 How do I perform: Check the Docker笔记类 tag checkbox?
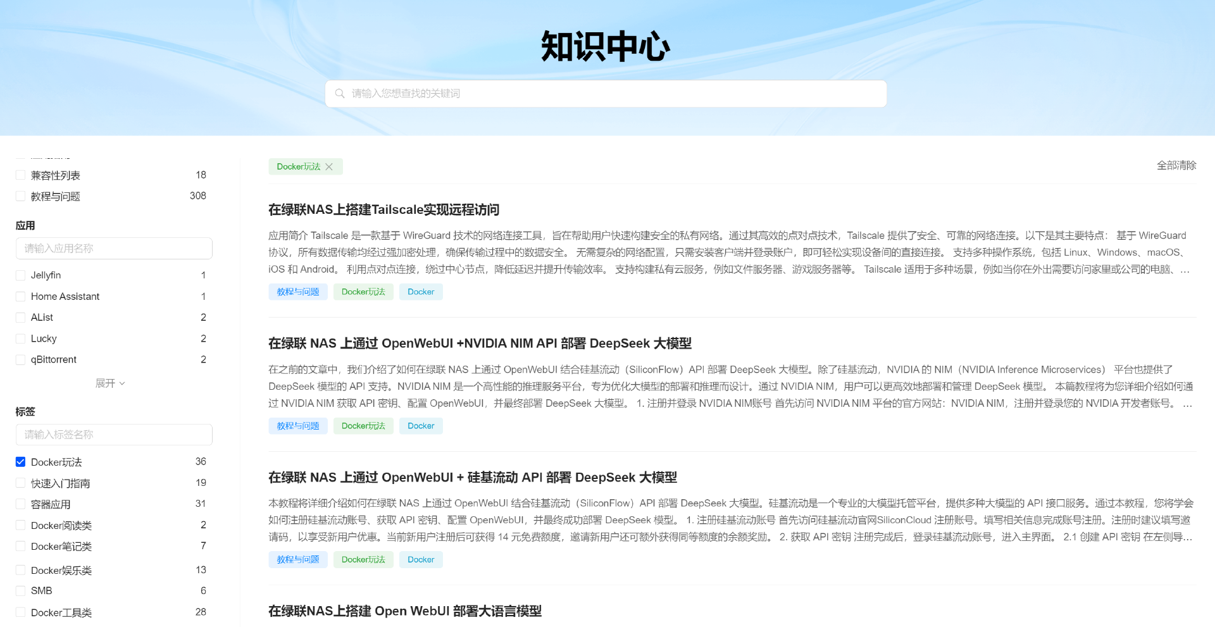click(20, 546)
